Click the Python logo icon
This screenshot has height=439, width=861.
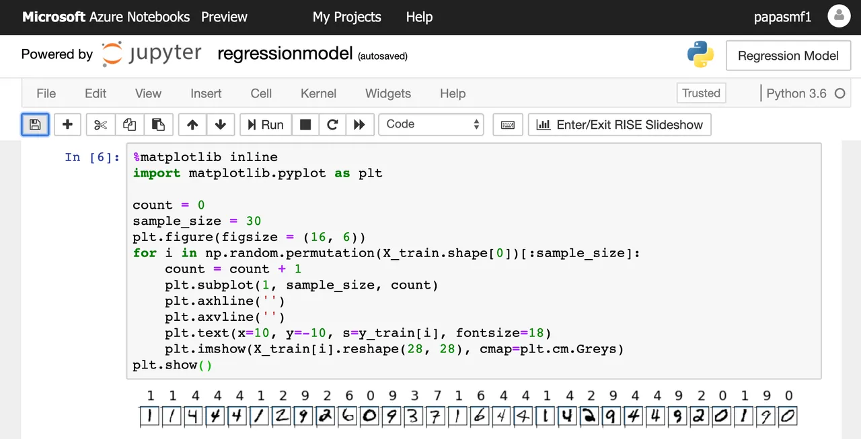(700, 55)
